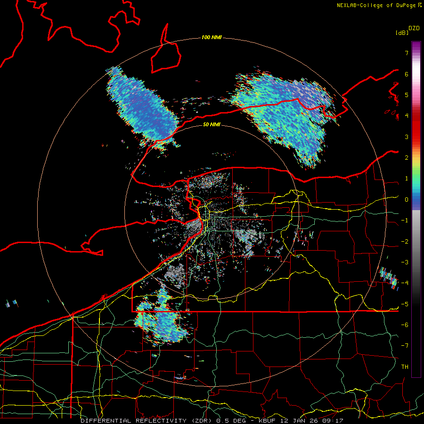The height and width of the screenshot is (424, 424).
Task: Click the NEXLAB-College of DuPage credit text
Action: click(379, 5)
